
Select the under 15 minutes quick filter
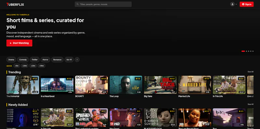pos(33,66)
